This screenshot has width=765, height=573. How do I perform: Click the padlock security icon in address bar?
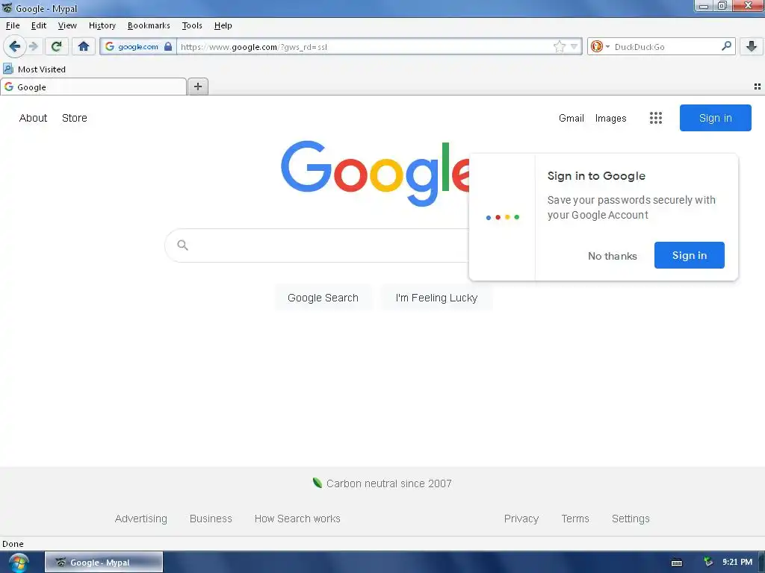168,47
